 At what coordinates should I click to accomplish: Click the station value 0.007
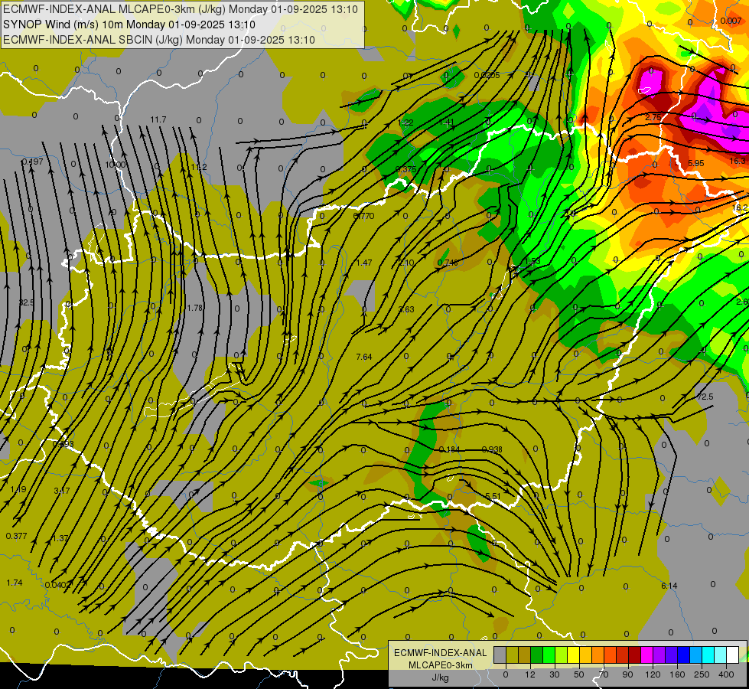tap(731, 21)
